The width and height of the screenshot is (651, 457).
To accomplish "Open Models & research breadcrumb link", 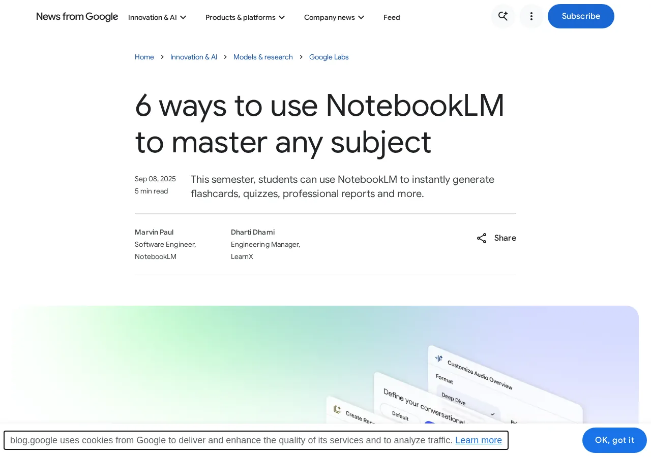I will [263, 57].
